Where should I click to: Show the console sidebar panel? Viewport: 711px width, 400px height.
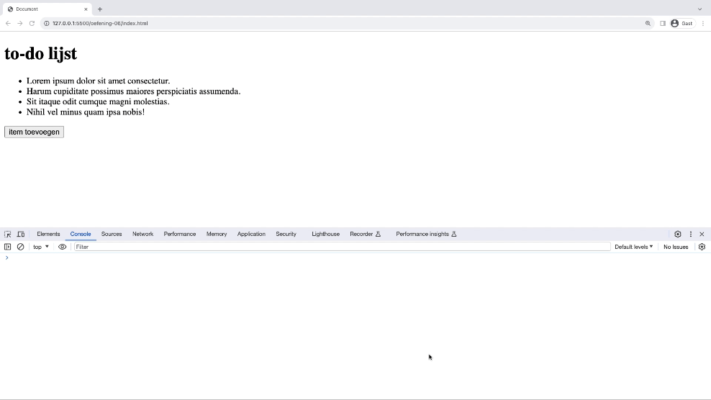[x=8, y=247]
